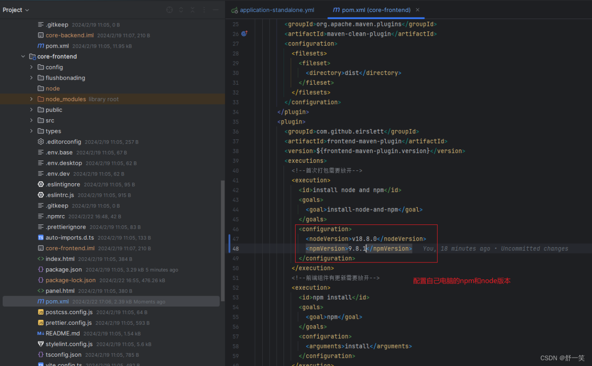The height and width of the screenshot is (366, 592).
Task: Select README.md file in tree
Action: pos(62,333)
